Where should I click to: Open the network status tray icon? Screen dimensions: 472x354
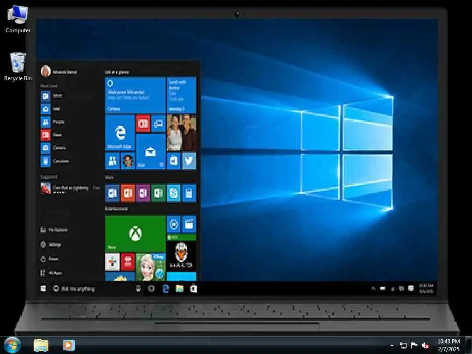(x=403, y=345)
